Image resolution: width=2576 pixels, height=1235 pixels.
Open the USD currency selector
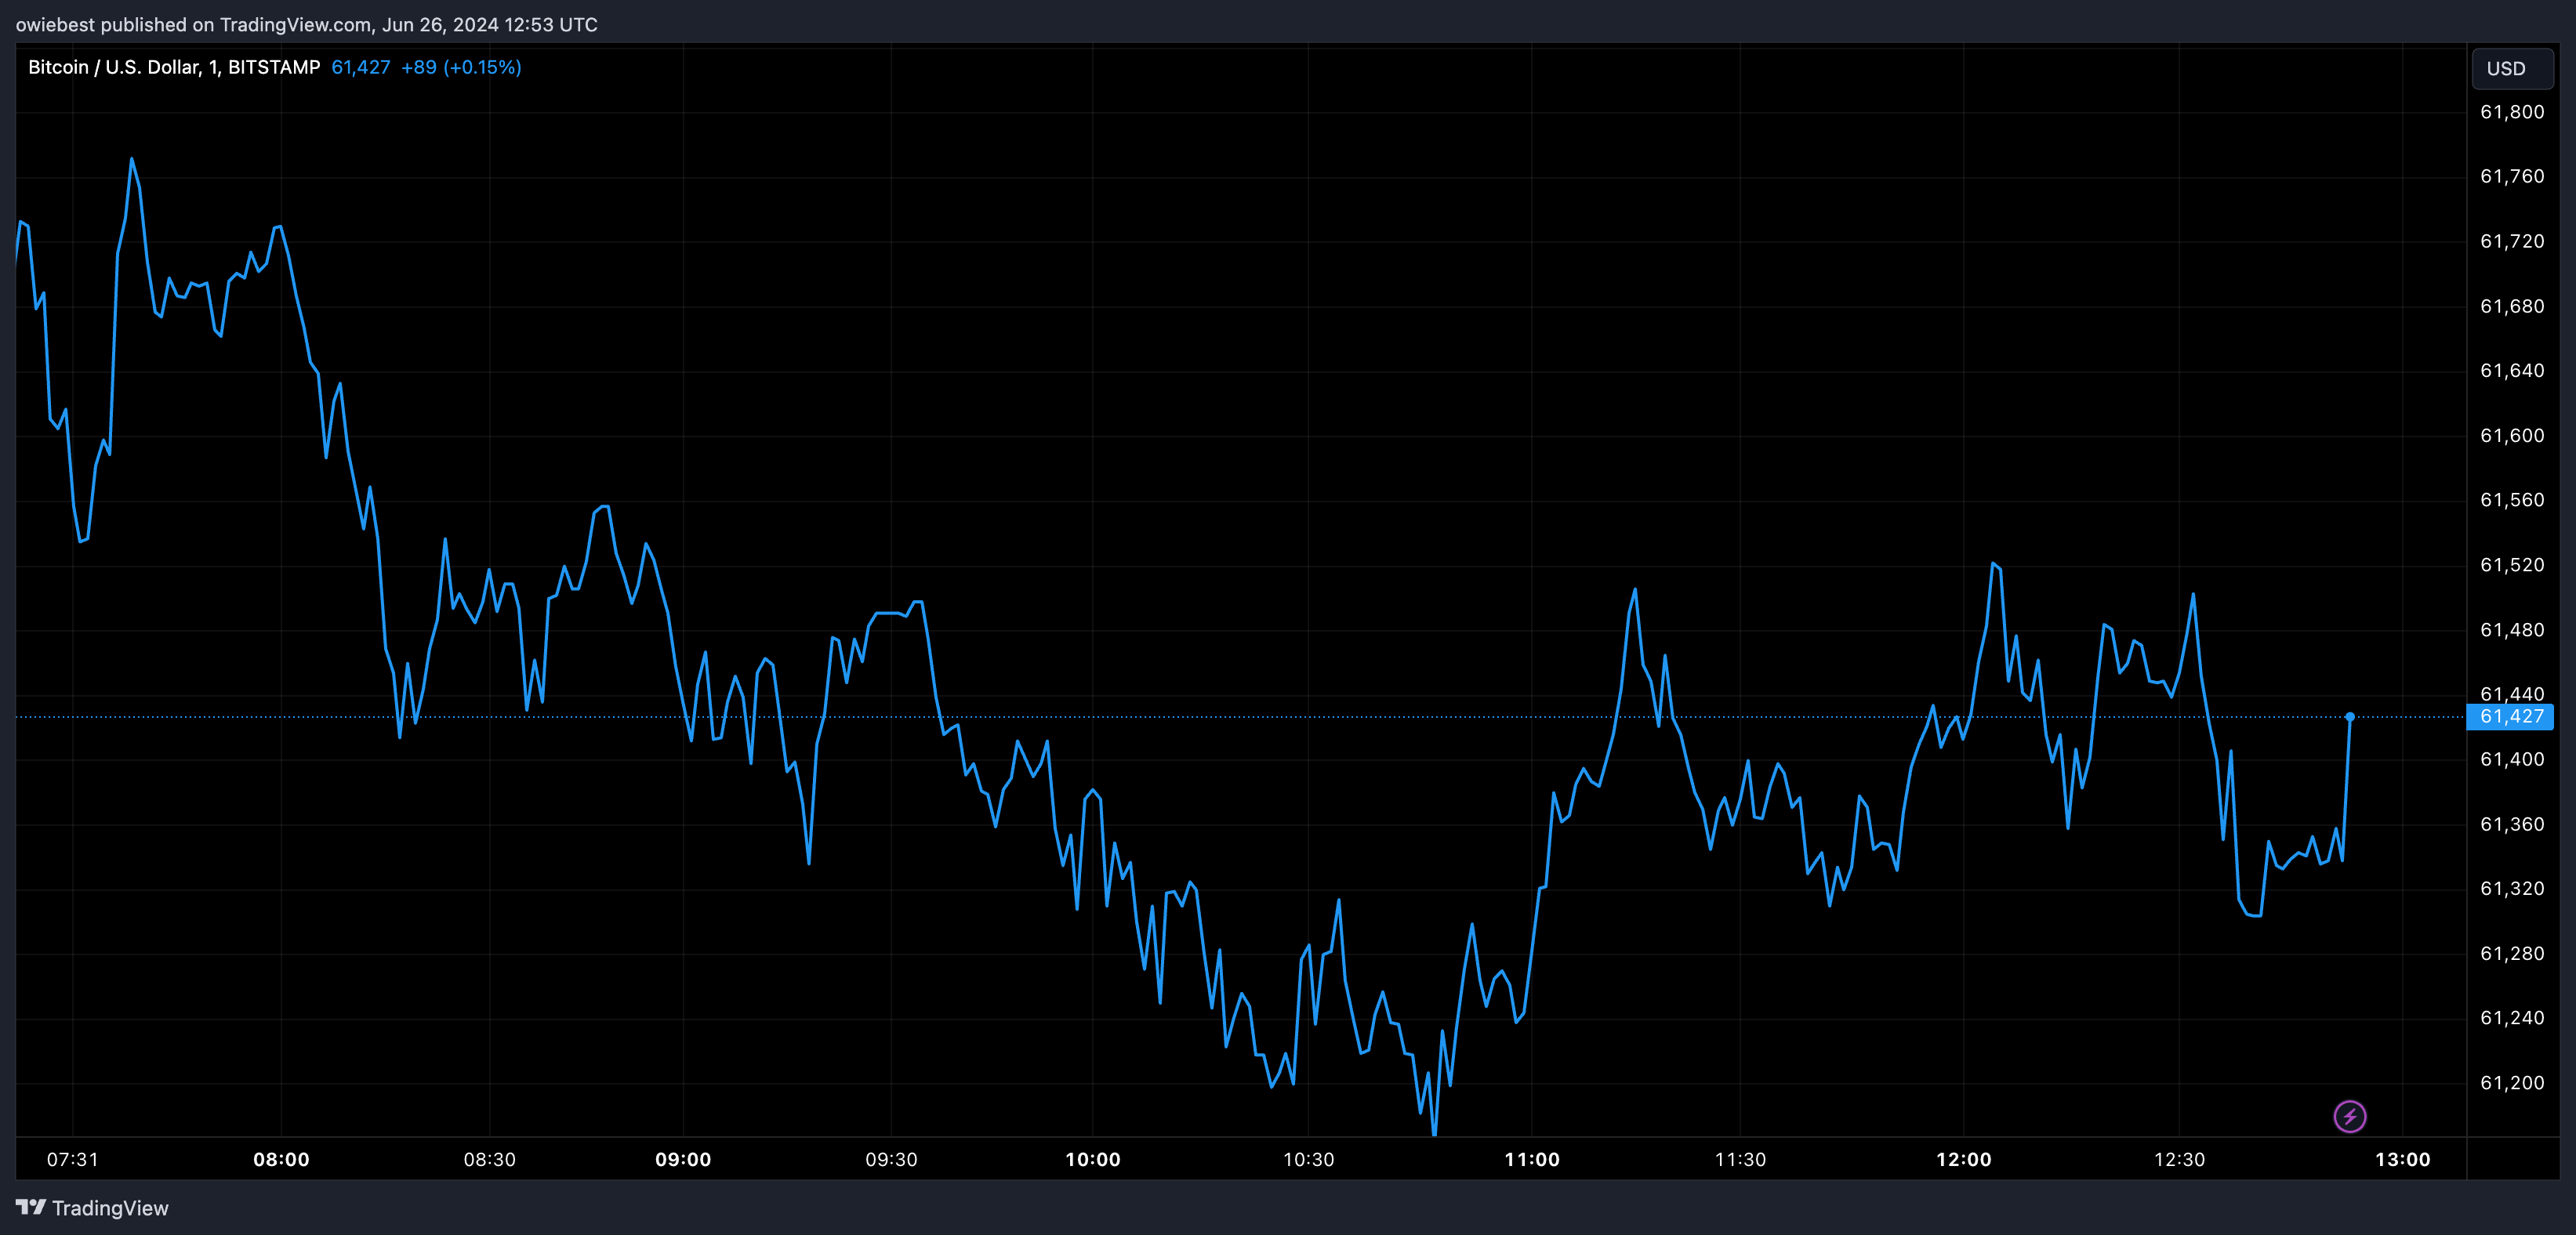[x=2510, y=68]
